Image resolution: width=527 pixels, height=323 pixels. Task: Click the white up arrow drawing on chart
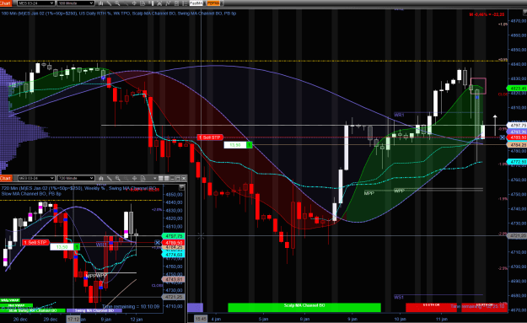(495, 126)
